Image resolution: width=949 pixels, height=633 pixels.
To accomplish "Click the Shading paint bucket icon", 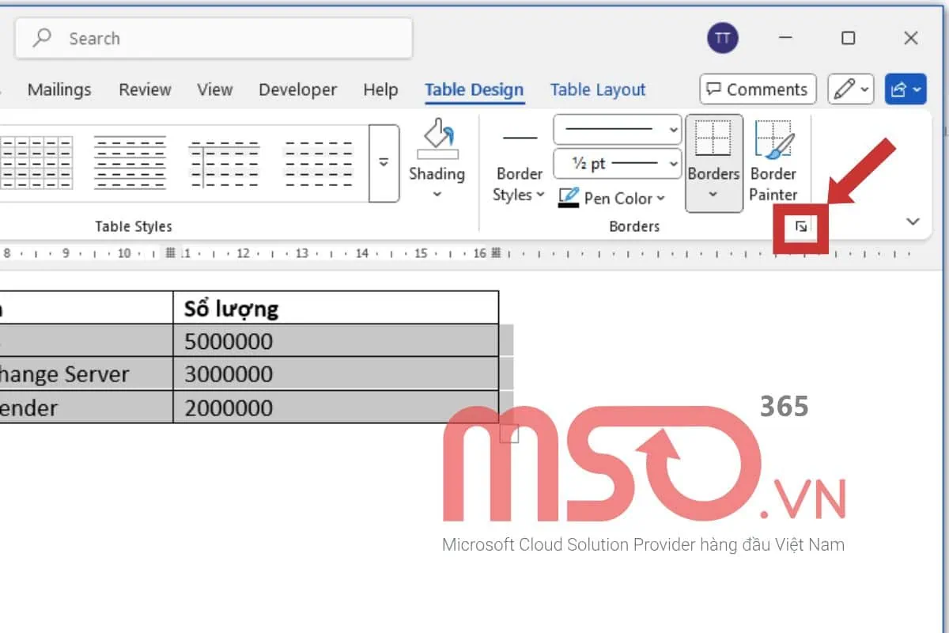I will coord(437,140).
